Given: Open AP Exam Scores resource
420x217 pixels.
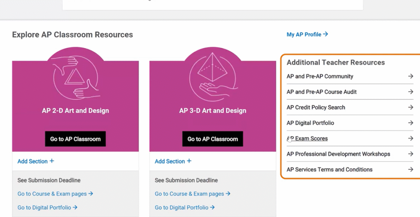Looking at the screenshot, I should pos(308,139).
